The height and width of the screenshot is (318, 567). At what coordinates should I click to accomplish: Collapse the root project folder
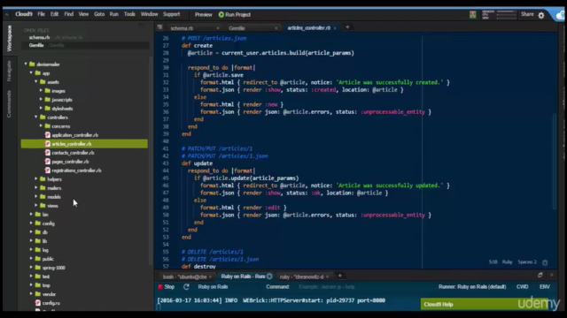pos(26,64)
